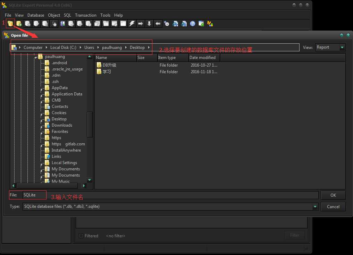
Task: Collapse the paulhuang tree node
Action: pyautogui.click(x=35, y=58)
